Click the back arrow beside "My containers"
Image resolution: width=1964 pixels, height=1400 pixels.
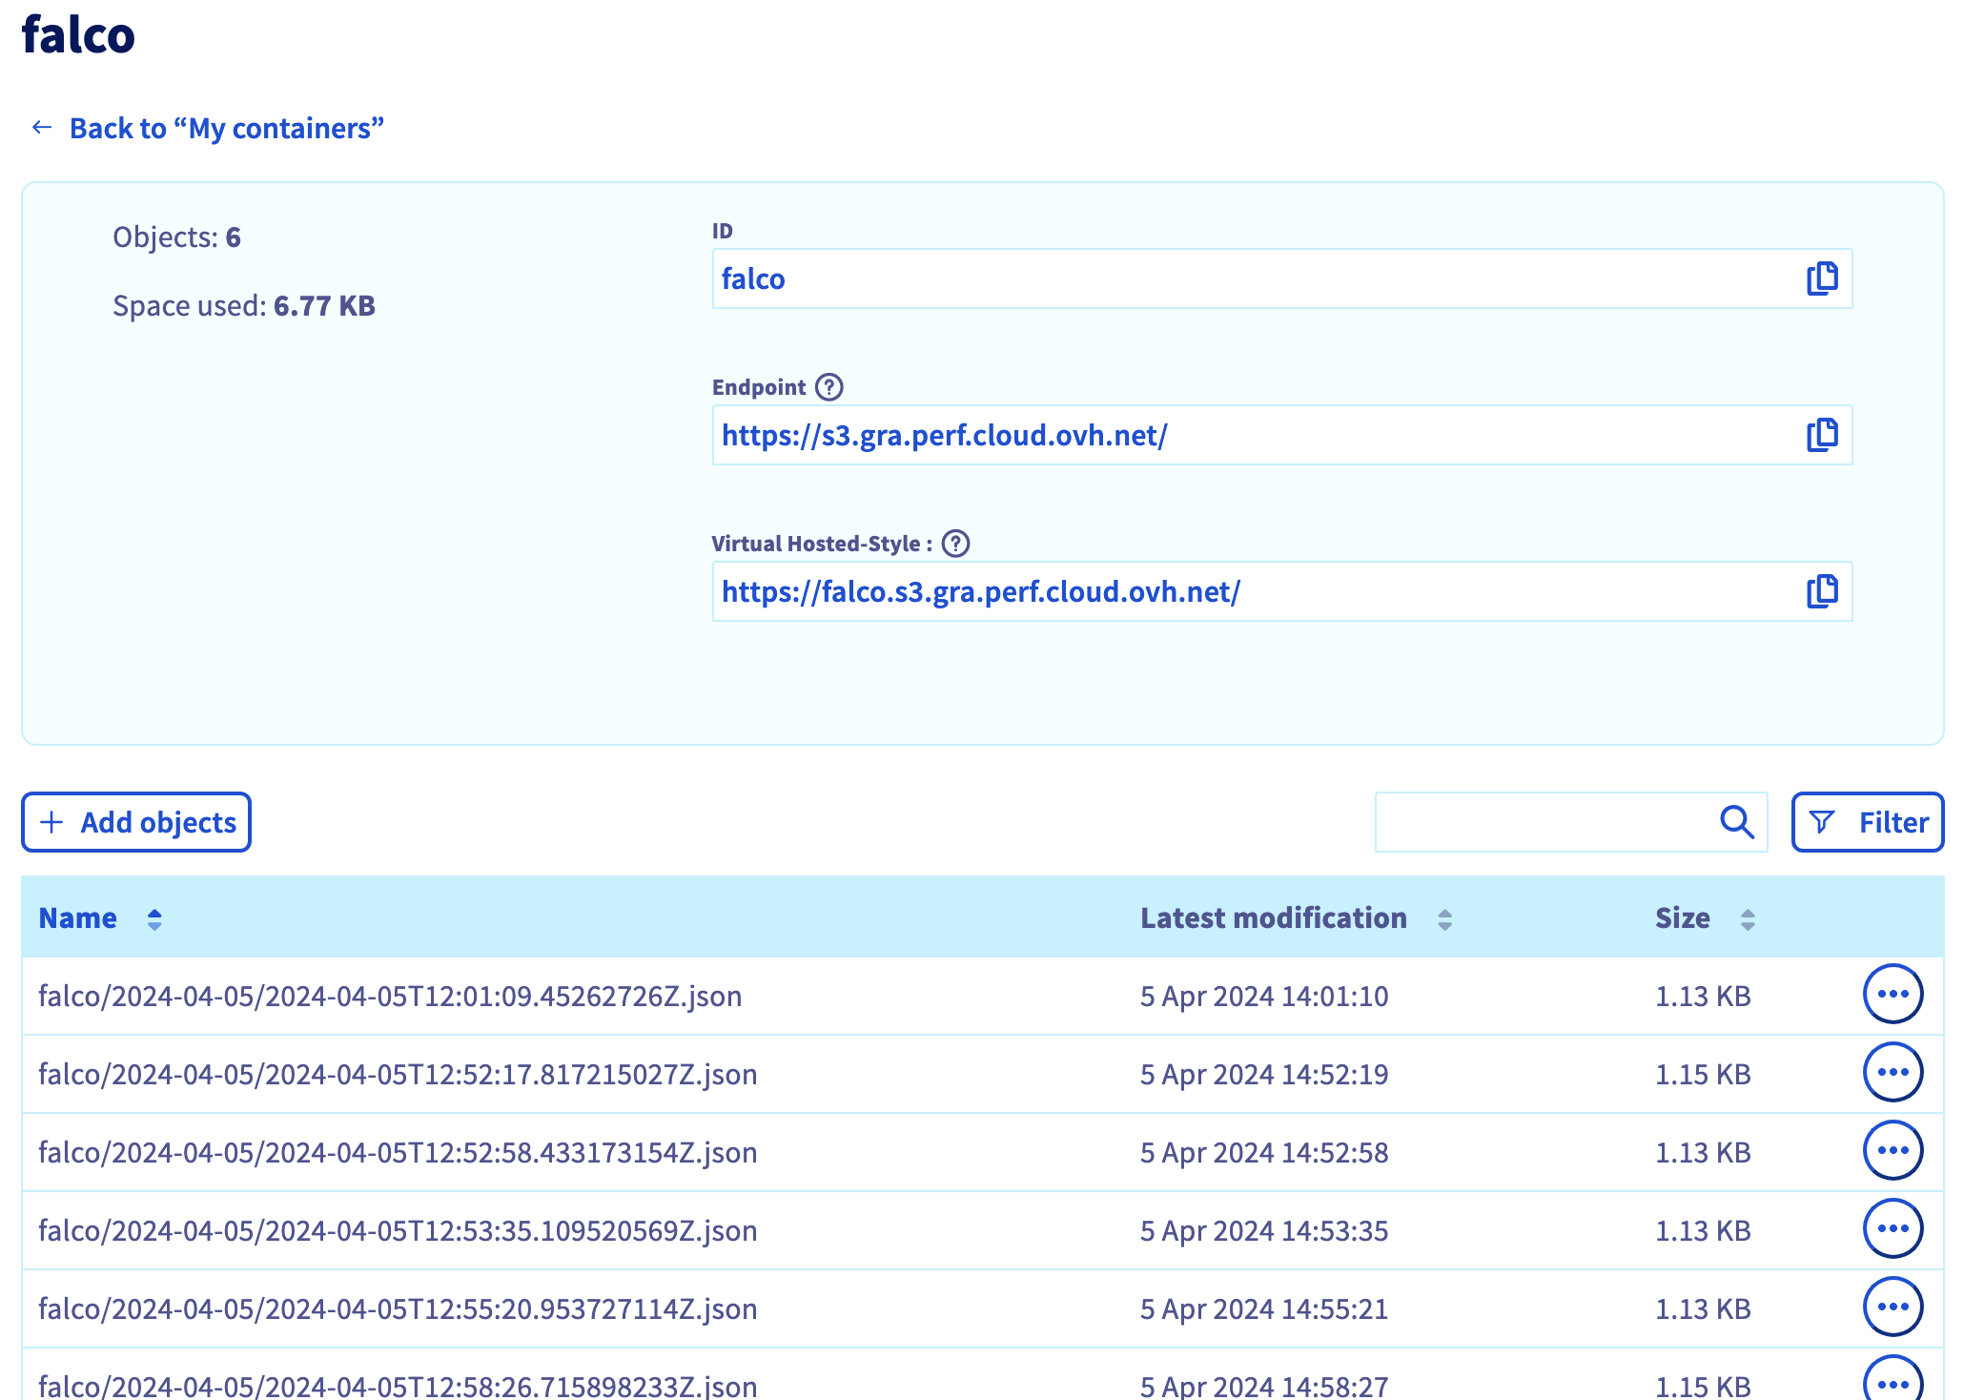tap(40, 126)
